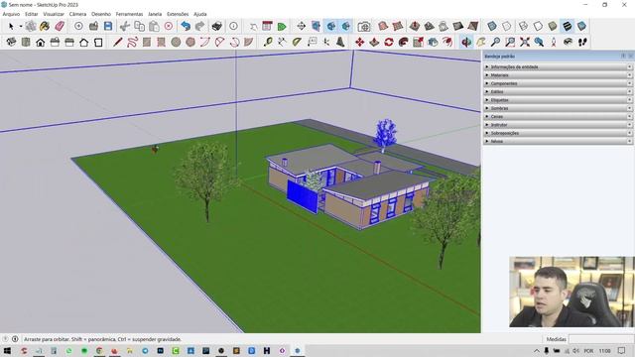Click the taskbar clock showing 11:00

pos(604,350)
